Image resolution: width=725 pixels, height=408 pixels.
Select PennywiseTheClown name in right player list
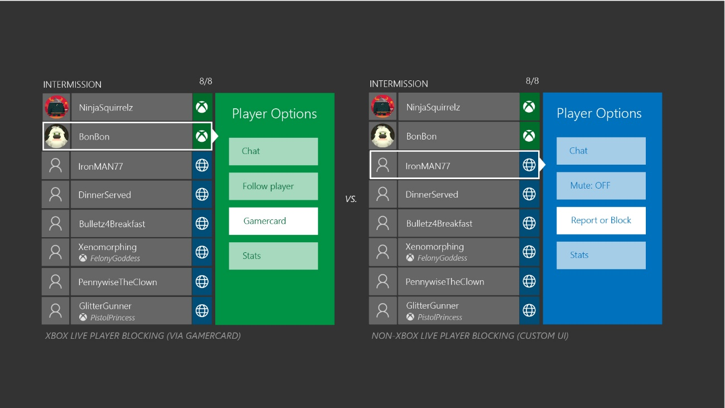tap(445, 281)
